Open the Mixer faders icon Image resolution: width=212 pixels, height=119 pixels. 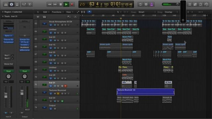pyautogui.click(x=24, y=4)
